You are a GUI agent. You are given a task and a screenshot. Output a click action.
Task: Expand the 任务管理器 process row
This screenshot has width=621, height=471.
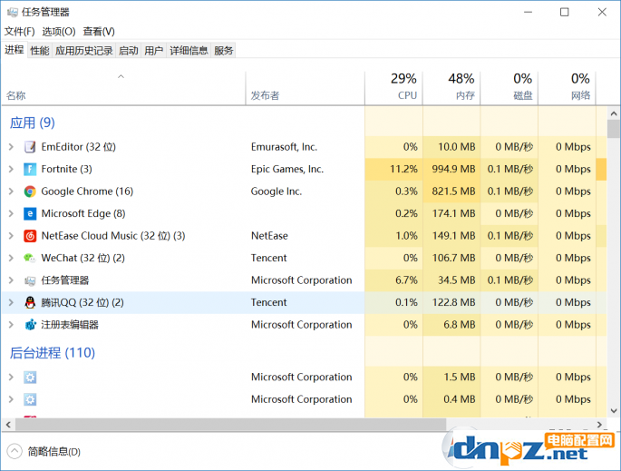[x=11, y=280]
